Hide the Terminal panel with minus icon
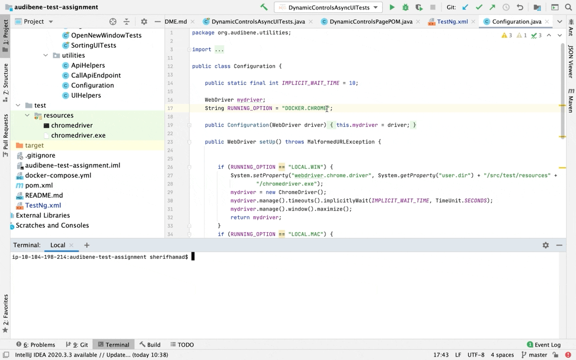The height and width of the screenshot is (360, 576). [559, 245]
